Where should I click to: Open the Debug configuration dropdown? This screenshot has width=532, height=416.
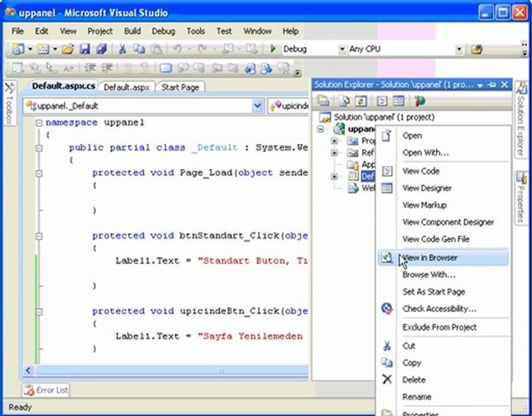341,50
